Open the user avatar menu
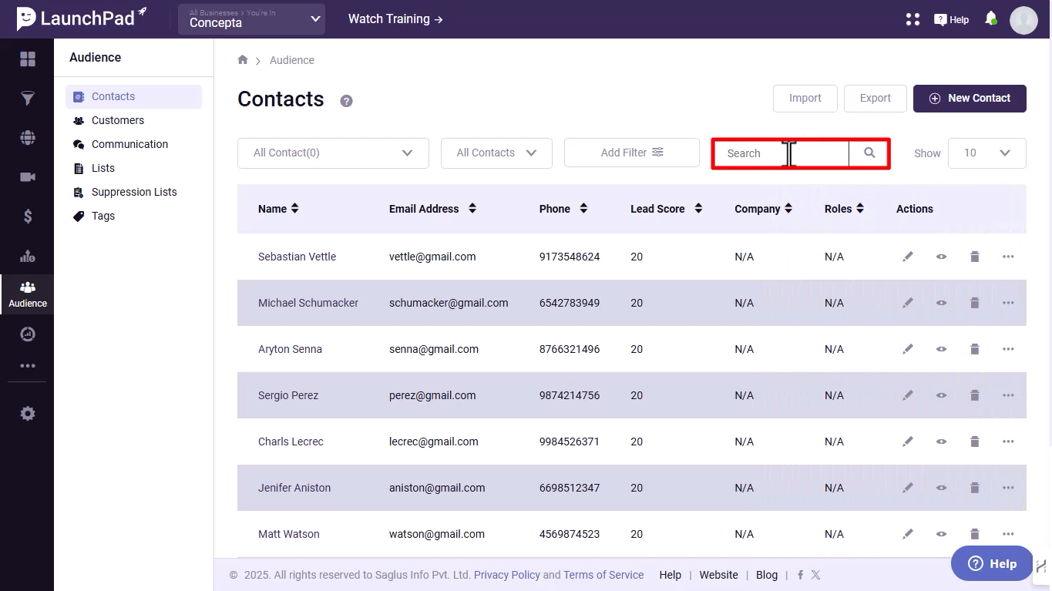The width and height of the screenshot is (1052, 591). [1024, 20]
